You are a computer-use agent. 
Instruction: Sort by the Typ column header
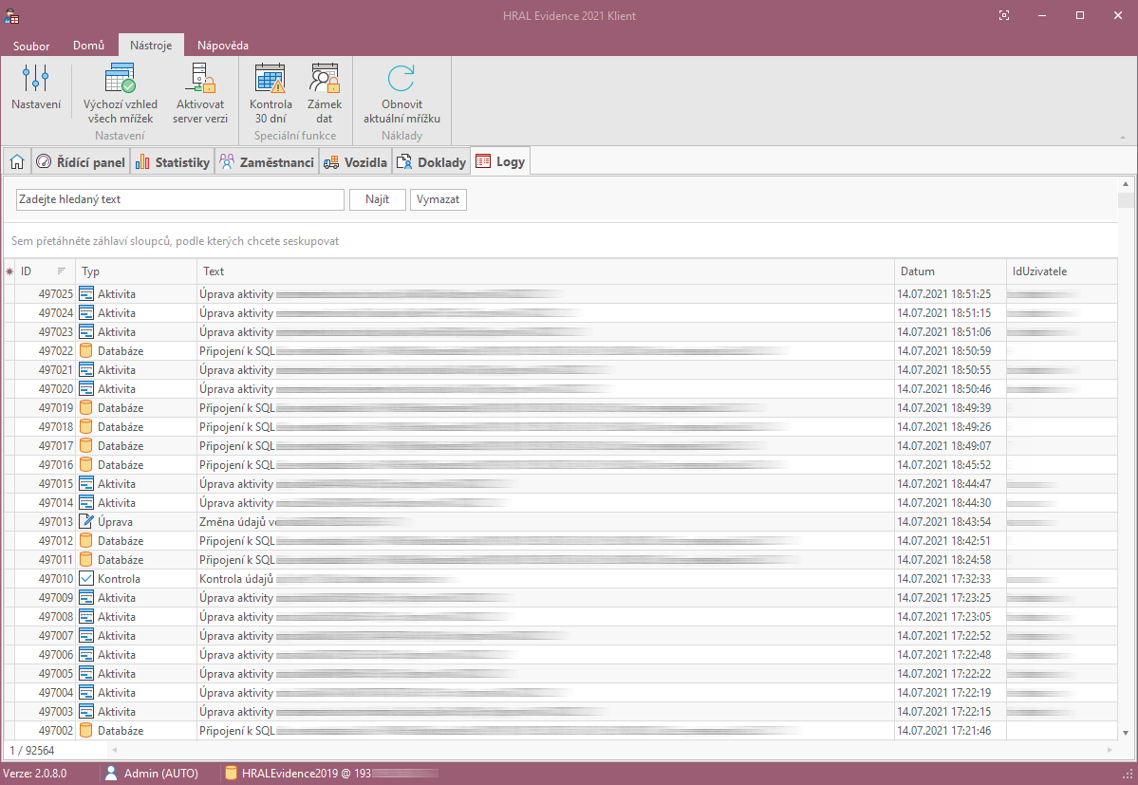point(136,271)
